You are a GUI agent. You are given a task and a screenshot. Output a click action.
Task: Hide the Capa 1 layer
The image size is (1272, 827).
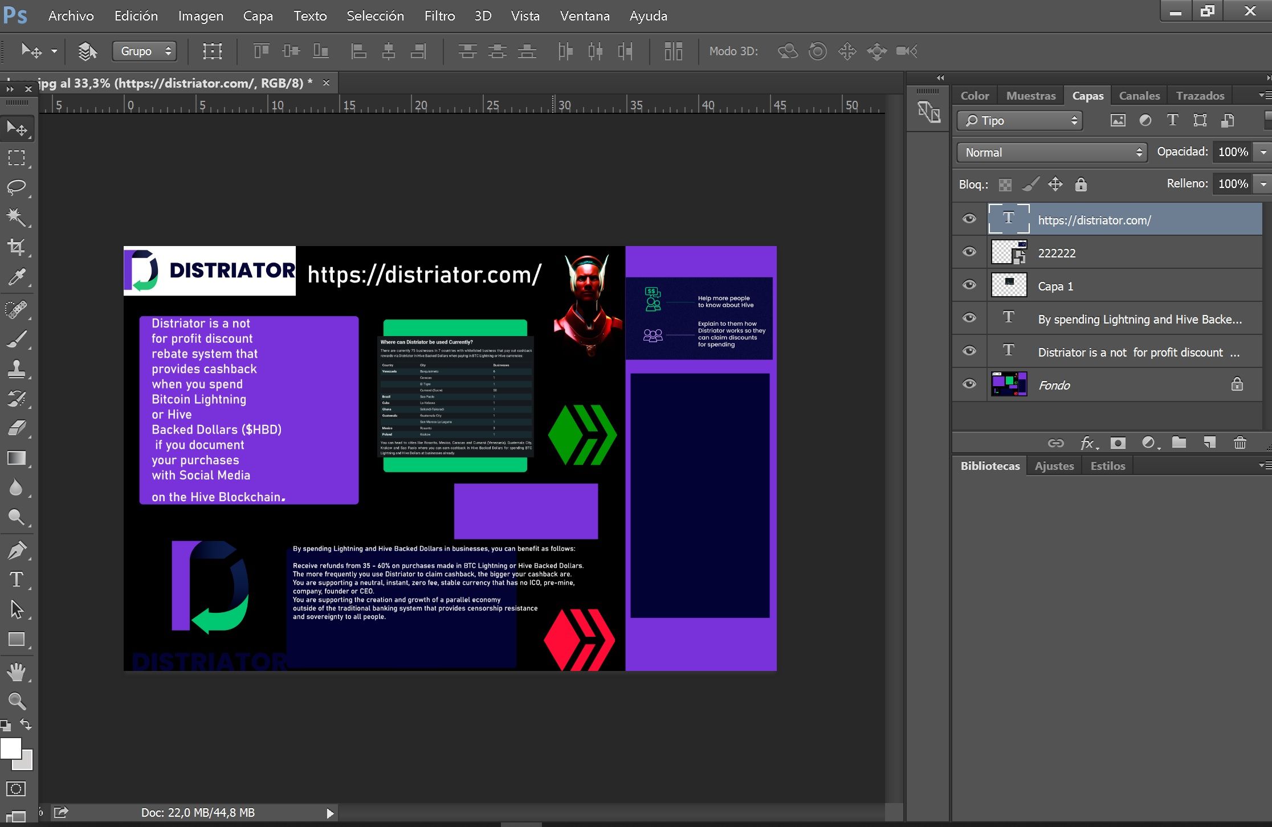pyautogui.click(x=969, y=285)
